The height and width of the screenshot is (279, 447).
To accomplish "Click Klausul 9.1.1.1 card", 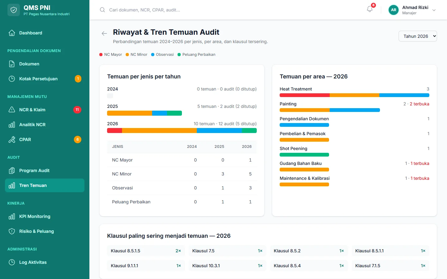I will click(x=146, y=266).
